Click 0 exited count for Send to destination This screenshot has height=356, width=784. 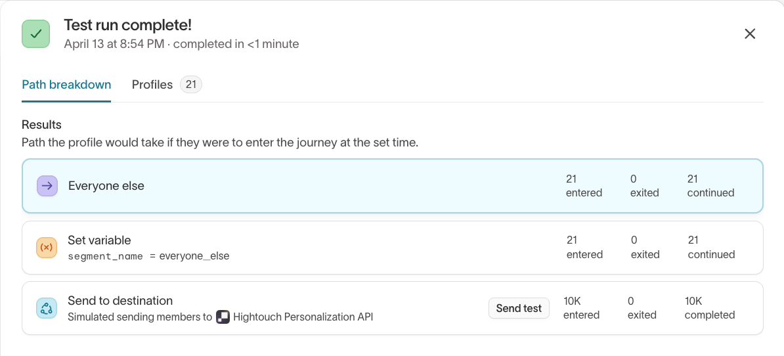click(x=642, y=308)
